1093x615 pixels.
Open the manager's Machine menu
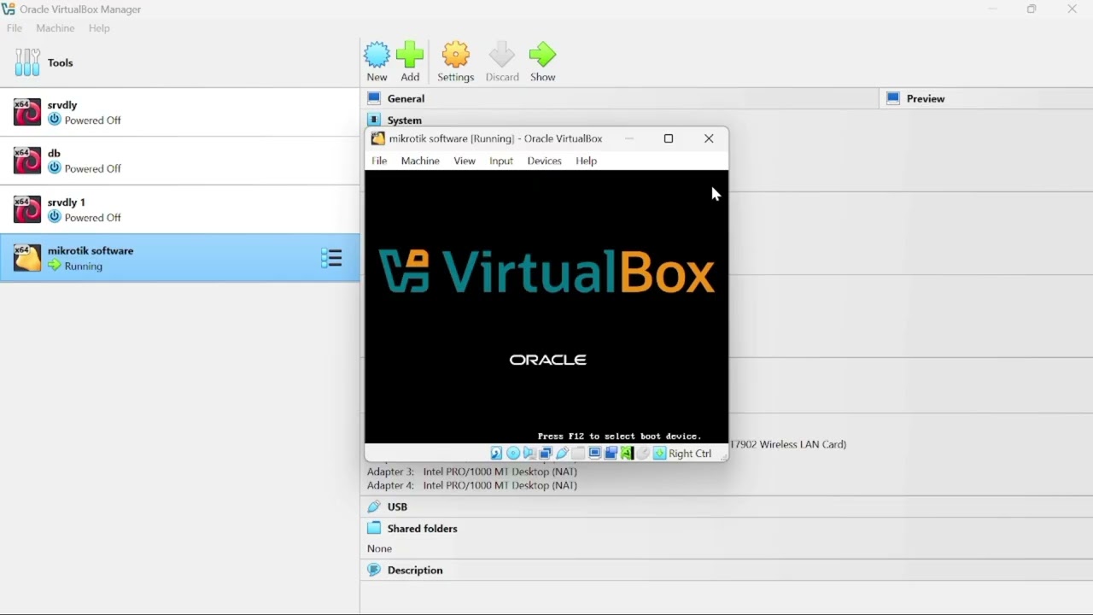point(56,28)
